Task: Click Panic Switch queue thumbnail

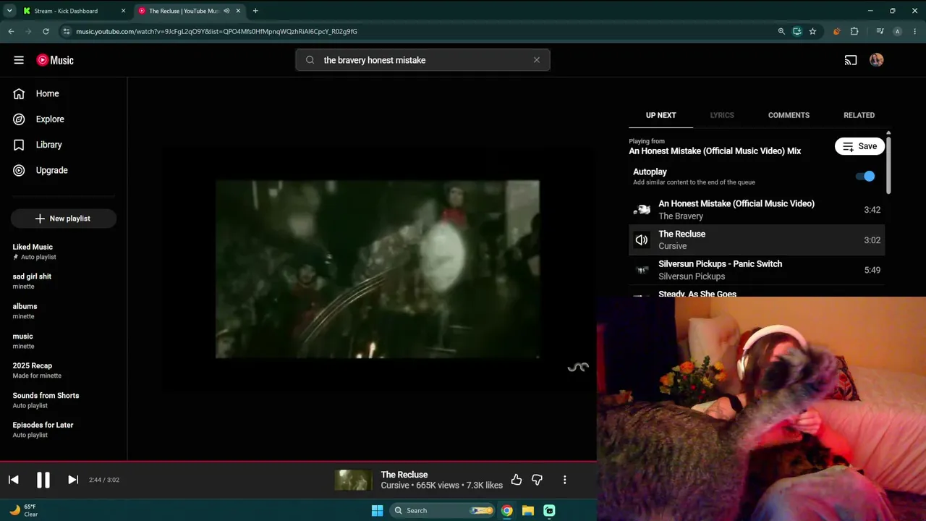Action: click(642, 270)
